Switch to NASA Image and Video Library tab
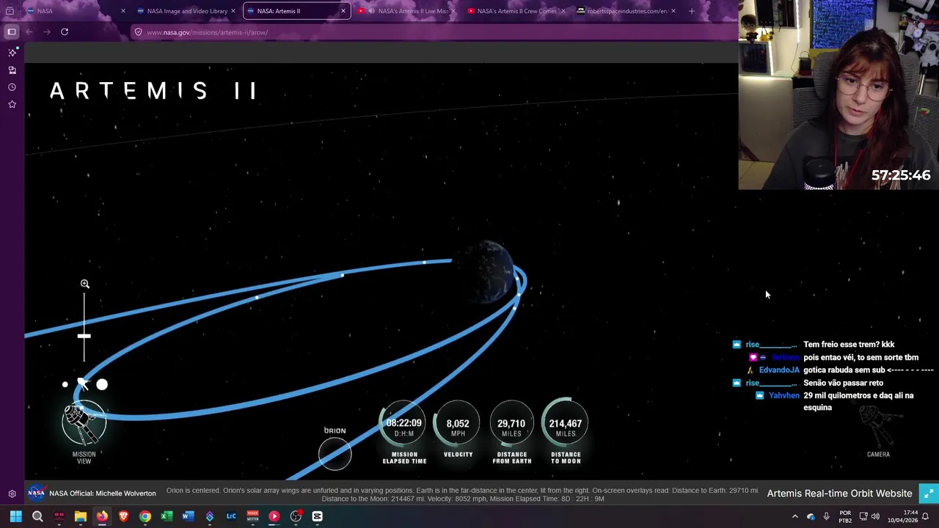This screenshot has height=528, width=939. tap(186, 11)
